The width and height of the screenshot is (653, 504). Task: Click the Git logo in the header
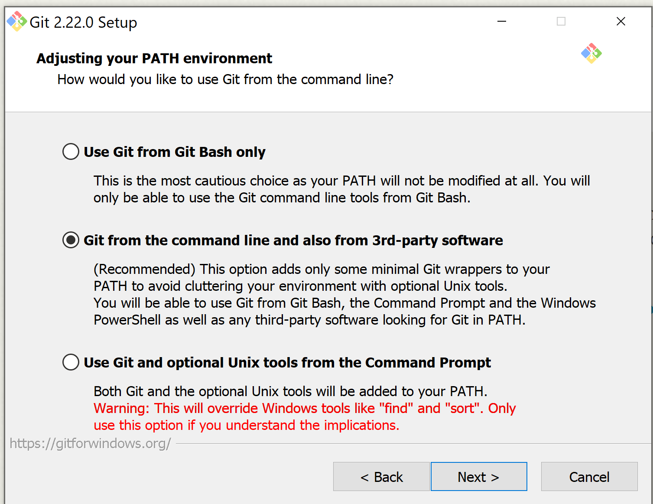click(591, 53)
